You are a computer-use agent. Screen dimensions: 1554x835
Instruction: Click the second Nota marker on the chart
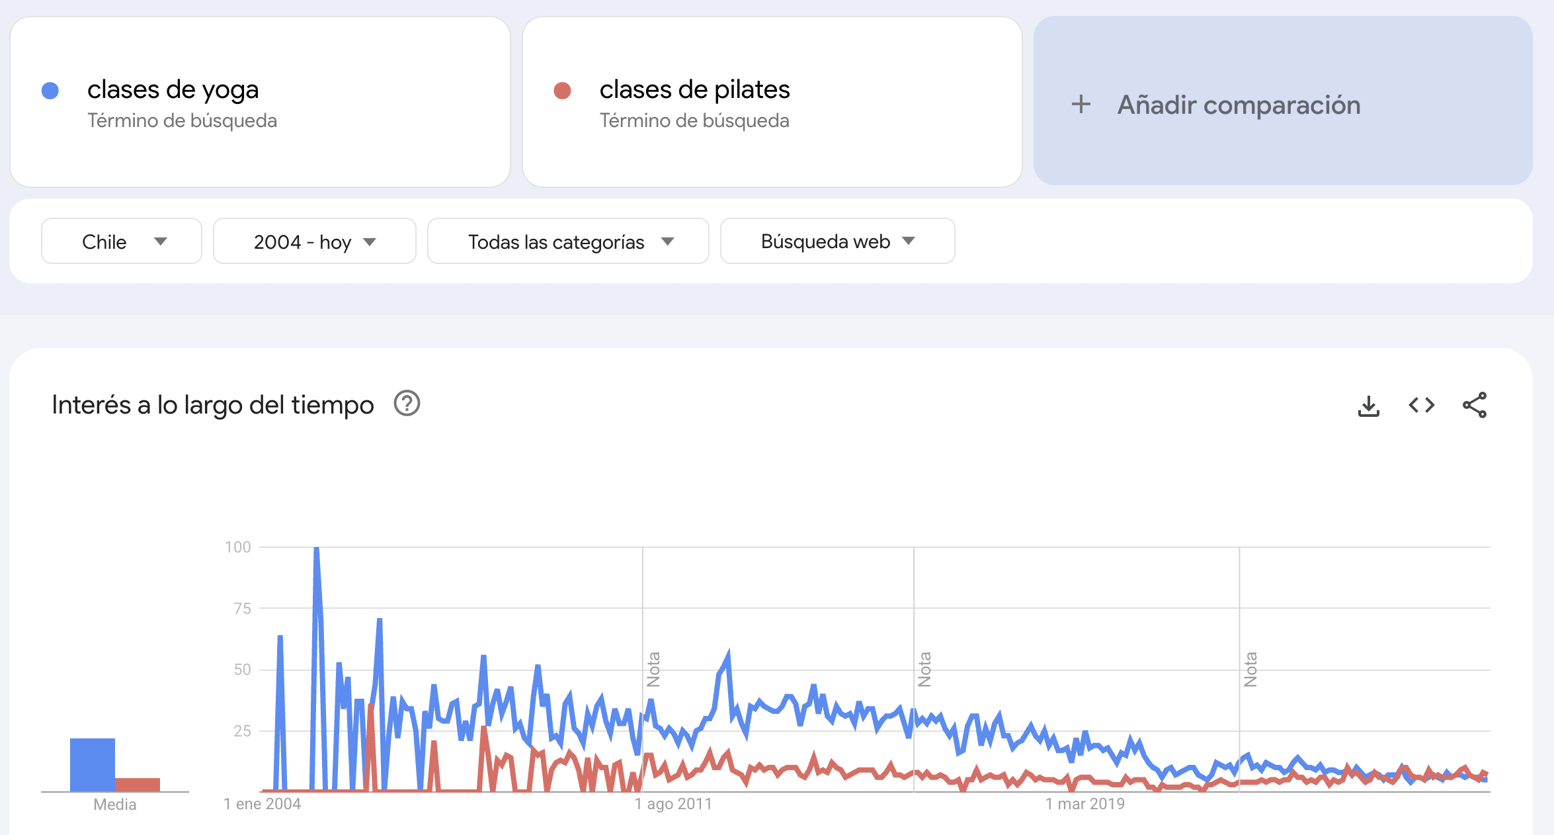pos(924,670)
